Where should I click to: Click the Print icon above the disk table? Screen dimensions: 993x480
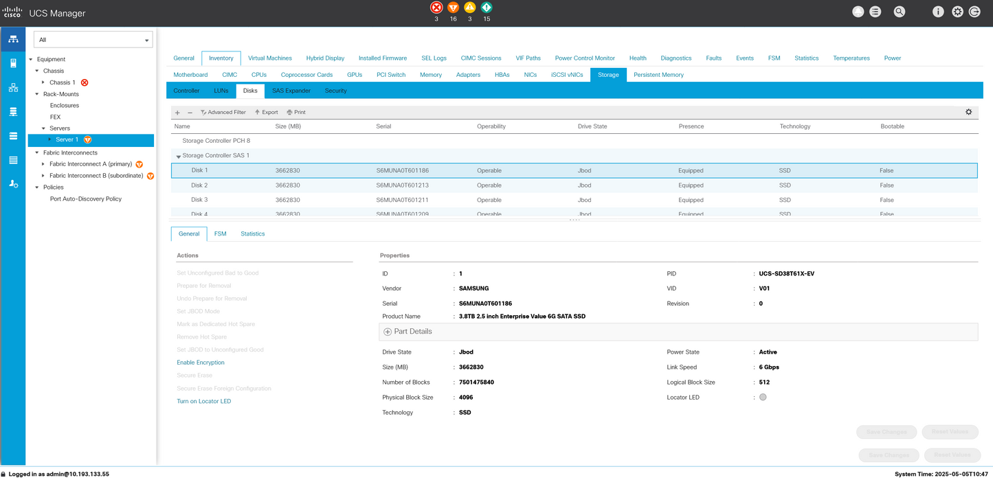tap(295, 112)
